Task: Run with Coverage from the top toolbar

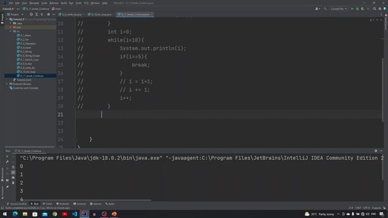Action: [x=363, y=8]
